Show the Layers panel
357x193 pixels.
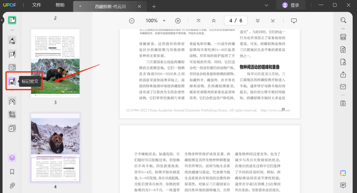click(12, 158)
